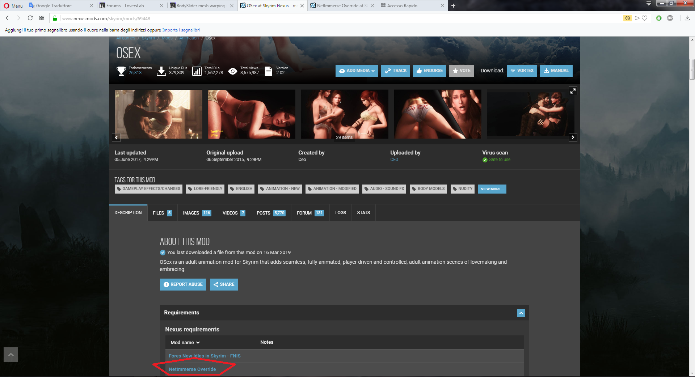This screenshot has width=695, height=377.
Task: Open the Speed Dial start page icon
Action: point(42,18)
